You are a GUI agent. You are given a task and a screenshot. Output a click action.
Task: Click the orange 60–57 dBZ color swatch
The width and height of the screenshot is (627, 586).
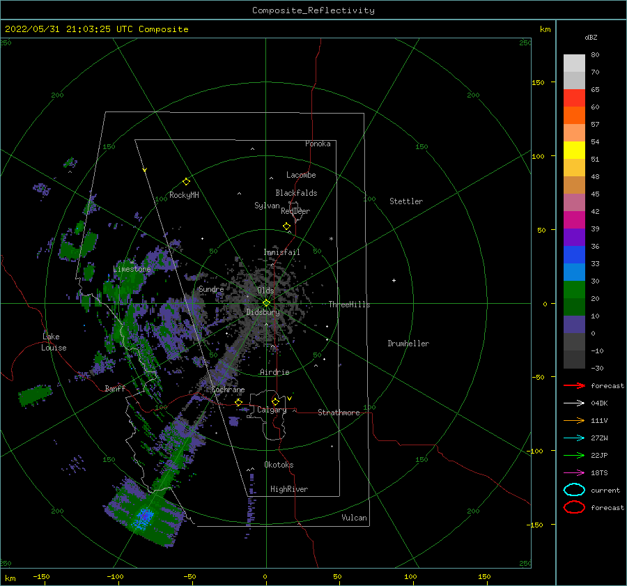tap(574, 116)
